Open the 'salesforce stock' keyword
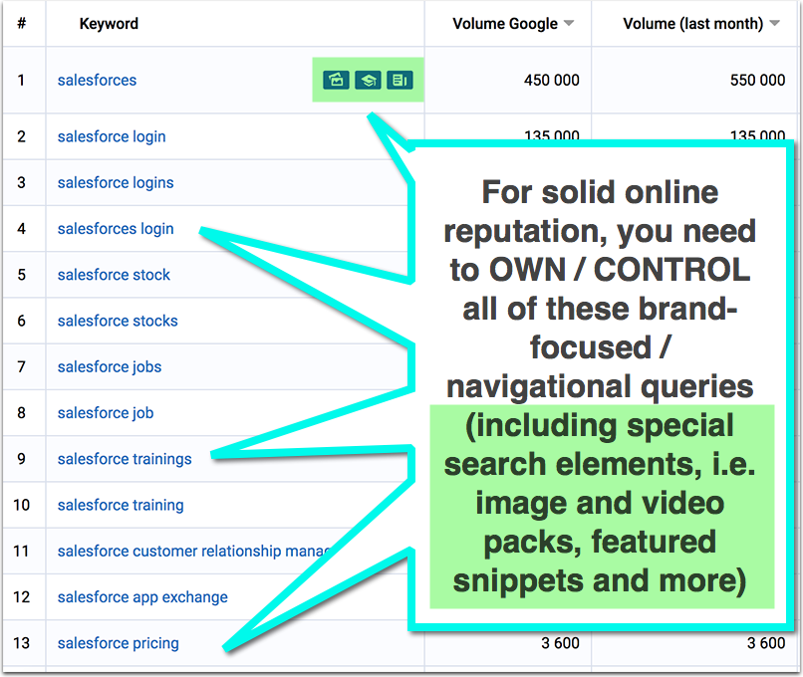 coord(114,275)
